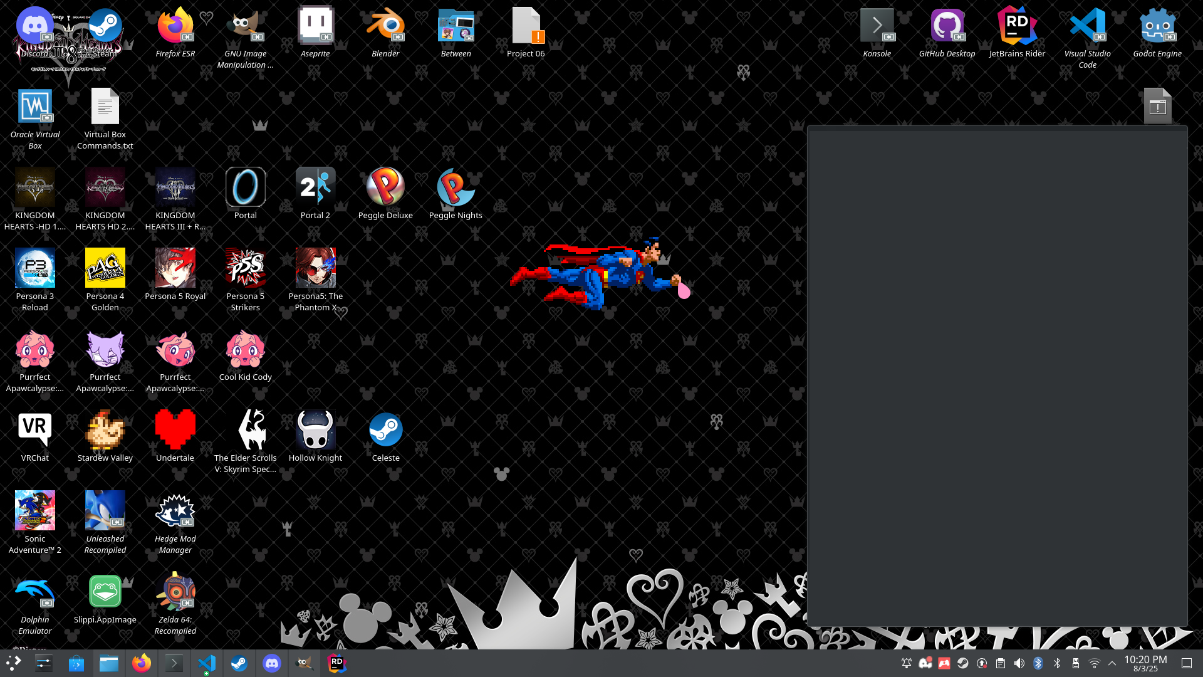Viewport: 1203px width, 677px height.
Task: Open GitHub Desktop shortcut
Action: [947, 27]
